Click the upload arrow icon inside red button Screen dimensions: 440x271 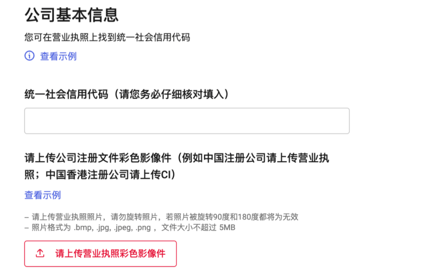coord(39,253)
